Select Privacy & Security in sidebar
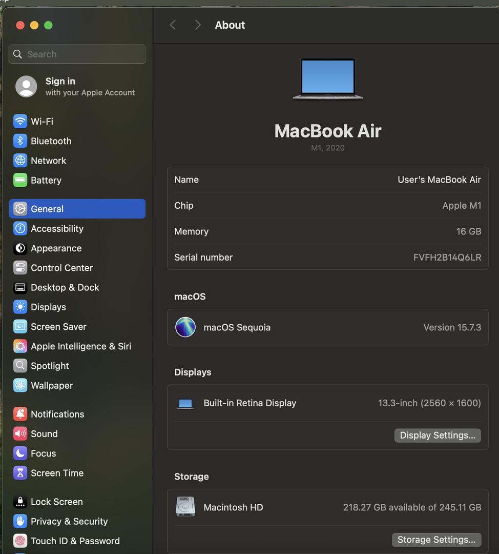This screenshot has height=554, width=499. pos(69,521)
